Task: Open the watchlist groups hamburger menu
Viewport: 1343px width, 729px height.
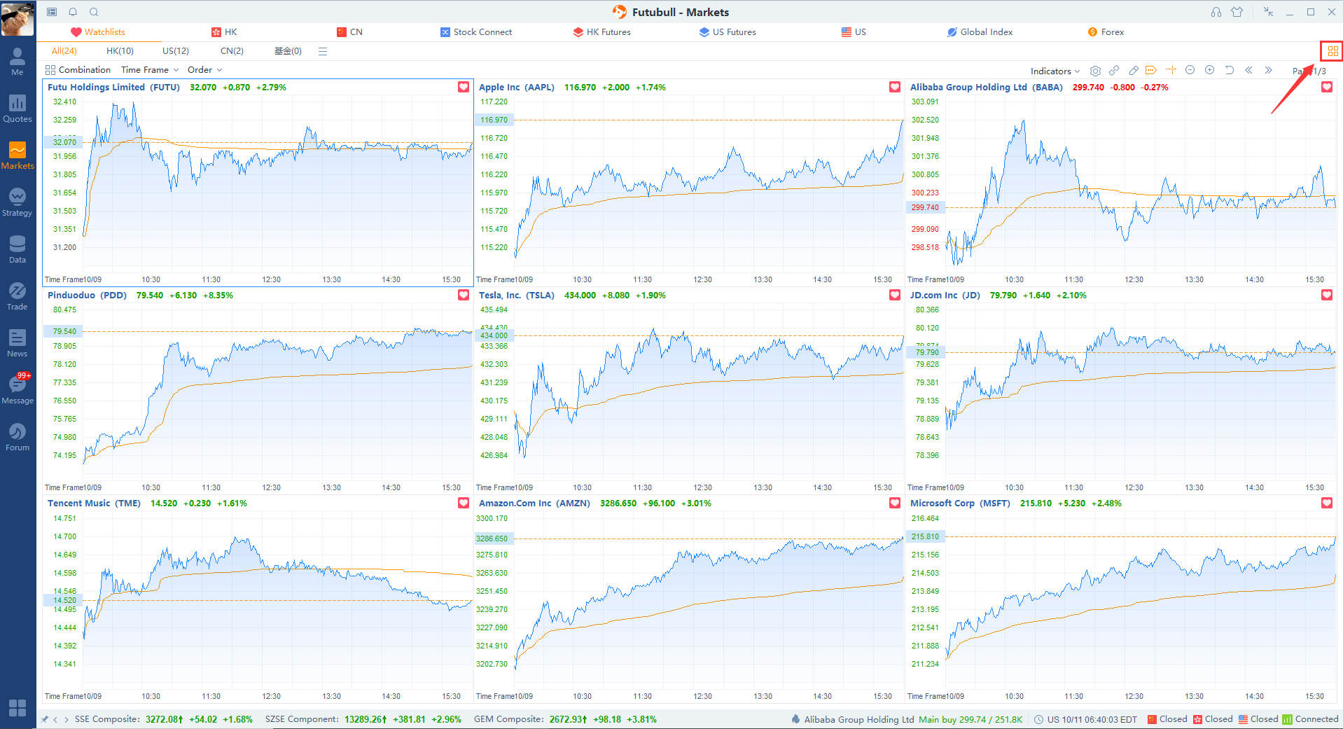Action: 323,51
